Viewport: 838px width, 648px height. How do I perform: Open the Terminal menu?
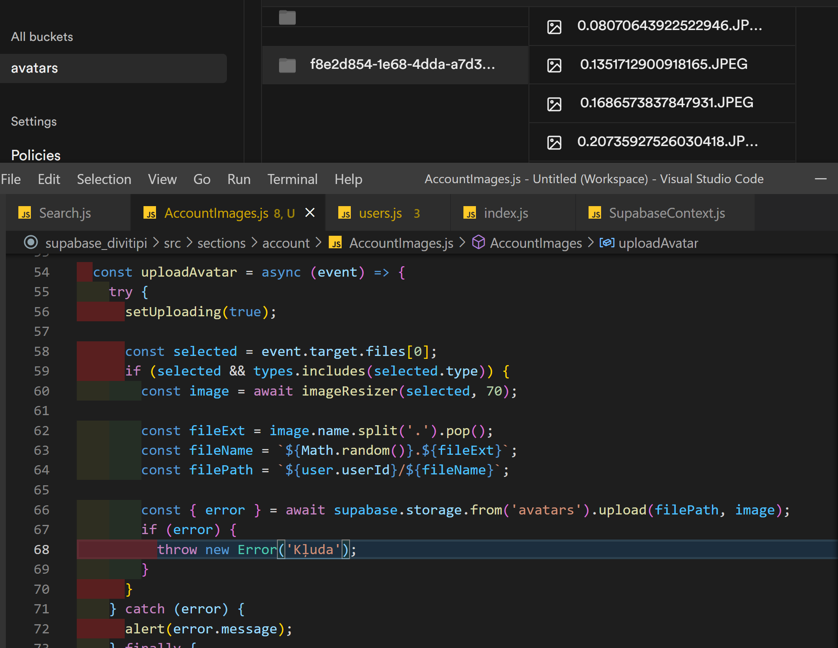click(x=292, y=179)
